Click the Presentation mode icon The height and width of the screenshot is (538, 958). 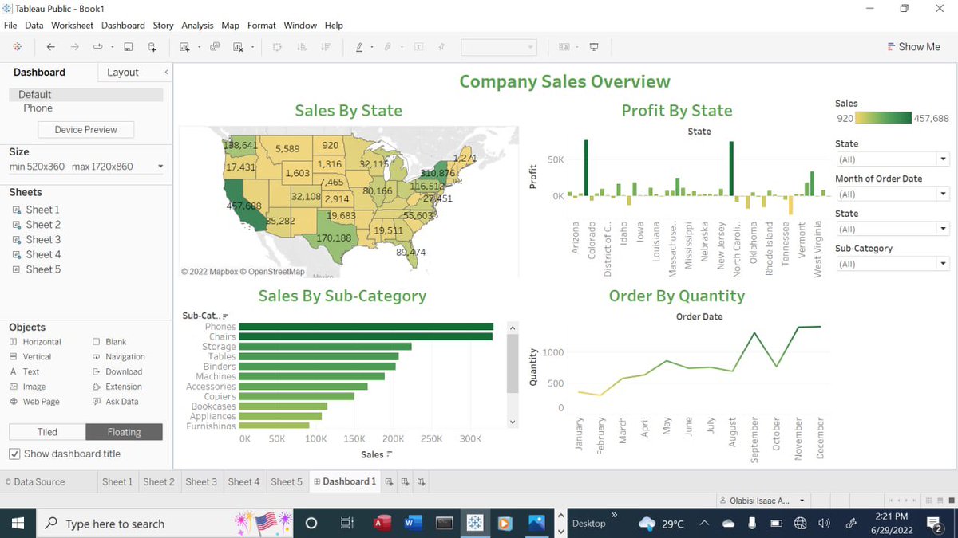click(594, 47)
